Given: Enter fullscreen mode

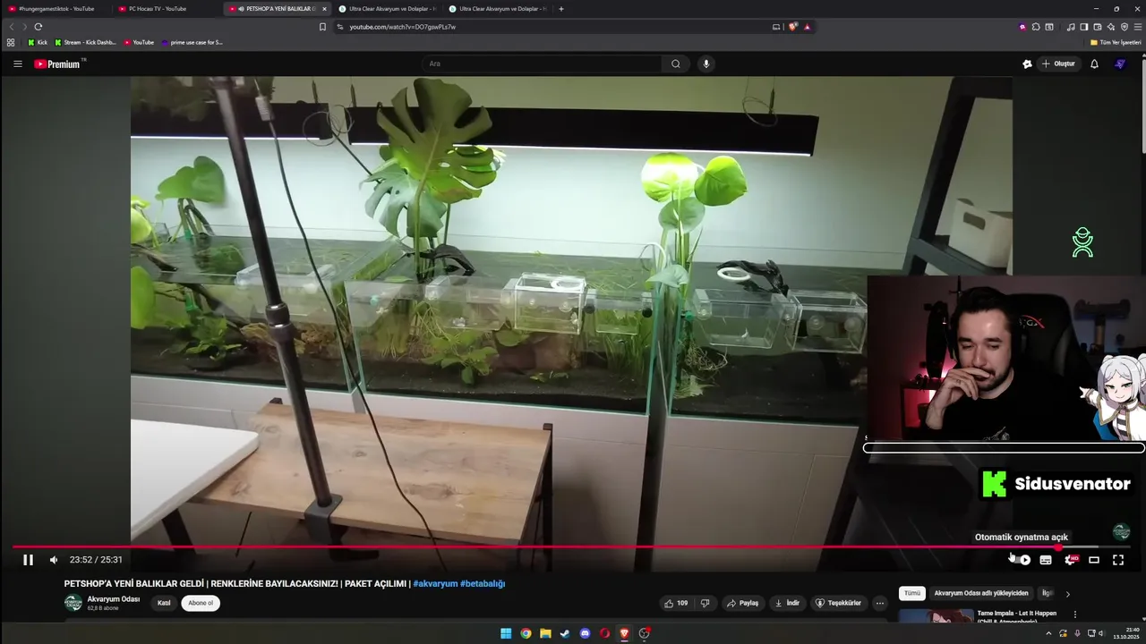Looking at the screenshot, I should [x=1118, y=560].
